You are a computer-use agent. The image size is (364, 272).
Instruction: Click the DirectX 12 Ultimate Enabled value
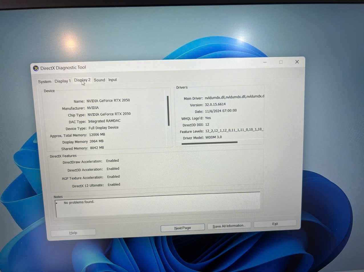click(x=114, y=185)
